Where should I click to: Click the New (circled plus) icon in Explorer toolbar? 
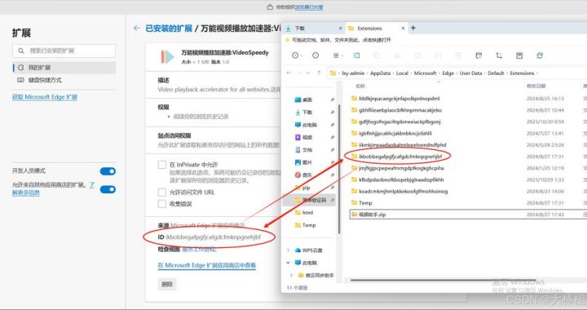(x=295, y=55)
